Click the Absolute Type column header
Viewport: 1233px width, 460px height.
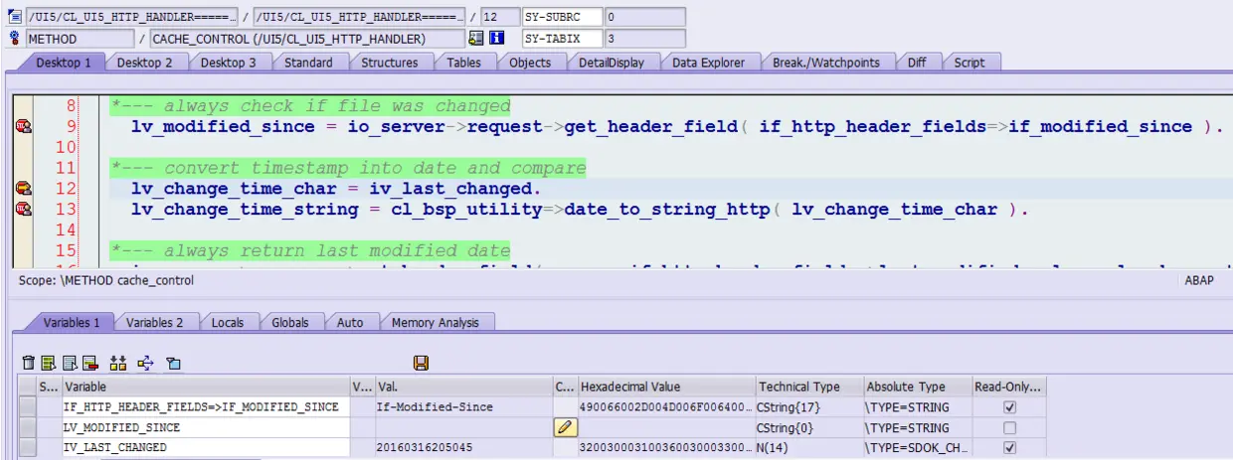pyautogui.click(x=917, y=386)
